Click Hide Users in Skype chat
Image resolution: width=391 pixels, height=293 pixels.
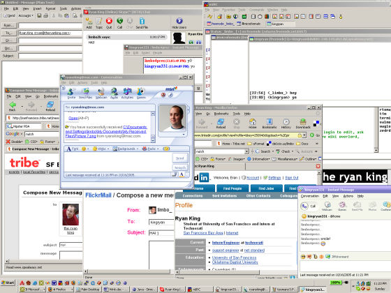(179, 23)
